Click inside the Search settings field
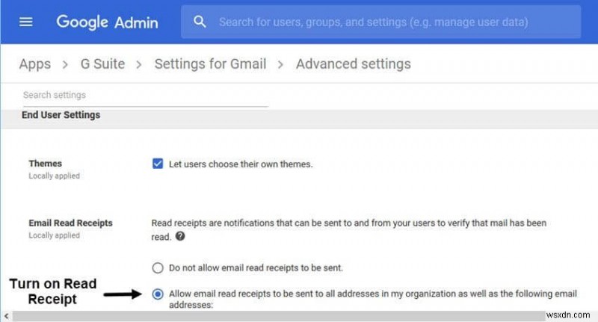Screen dimensions: 598x322 tap(145, 96)
